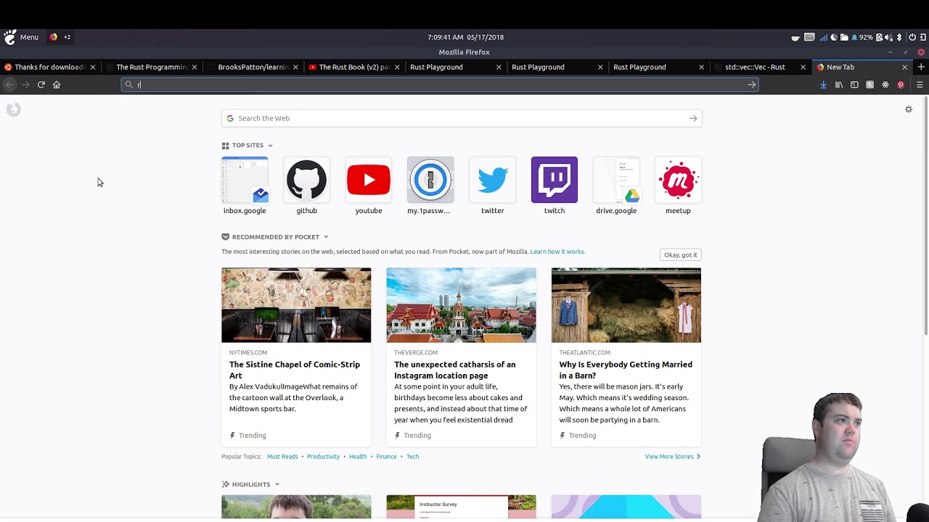Open View More Stories link
The height and width of the screenshot is (522, 929).
[x=672, y=457]
